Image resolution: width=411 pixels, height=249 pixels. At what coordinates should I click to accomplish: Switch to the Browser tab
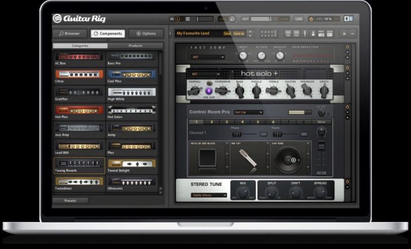click(x=70, y=33)
